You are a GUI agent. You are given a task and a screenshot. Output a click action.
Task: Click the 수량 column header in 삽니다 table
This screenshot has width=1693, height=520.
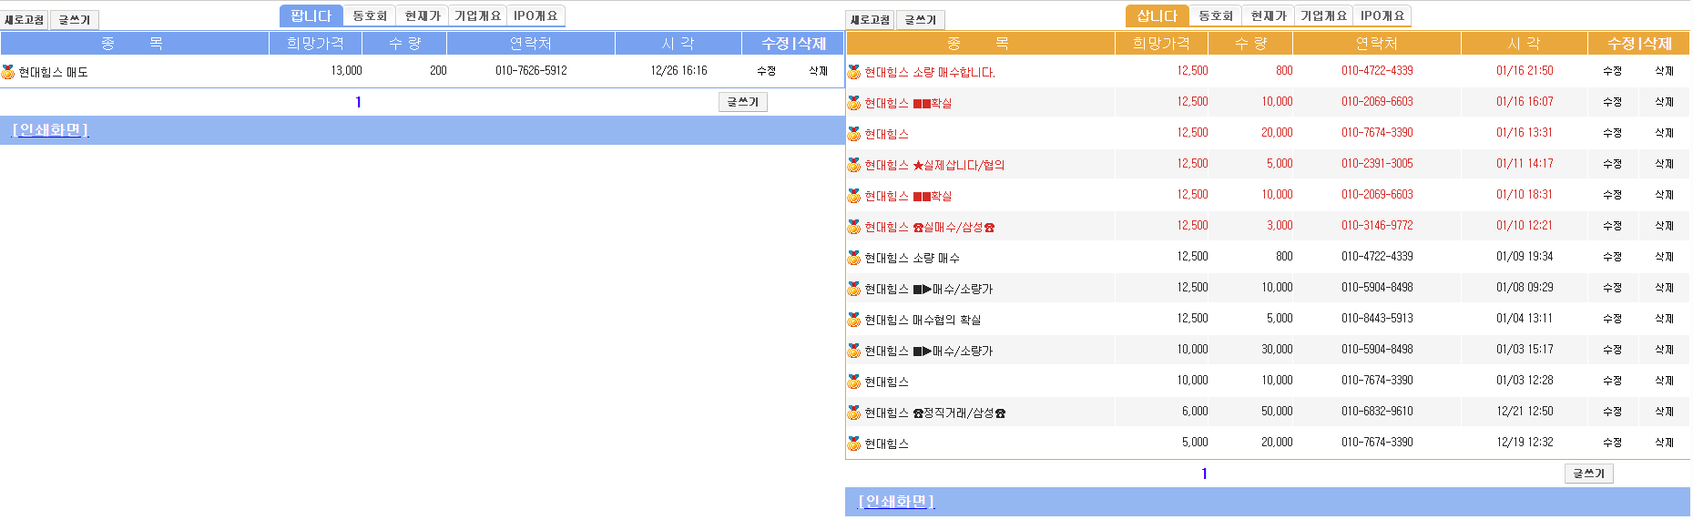pyautogui.click(x=1250, y=43)
